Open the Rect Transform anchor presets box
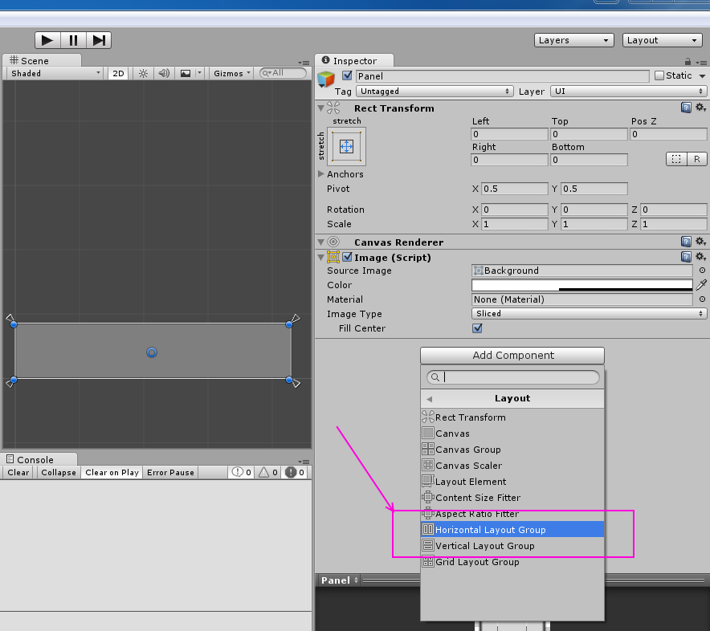Image resolution: width=710 pixels, height=631 pixels. 346,146
